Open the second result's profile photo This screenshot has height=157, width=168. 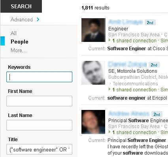pyautogui.click(x=93, y=73)
